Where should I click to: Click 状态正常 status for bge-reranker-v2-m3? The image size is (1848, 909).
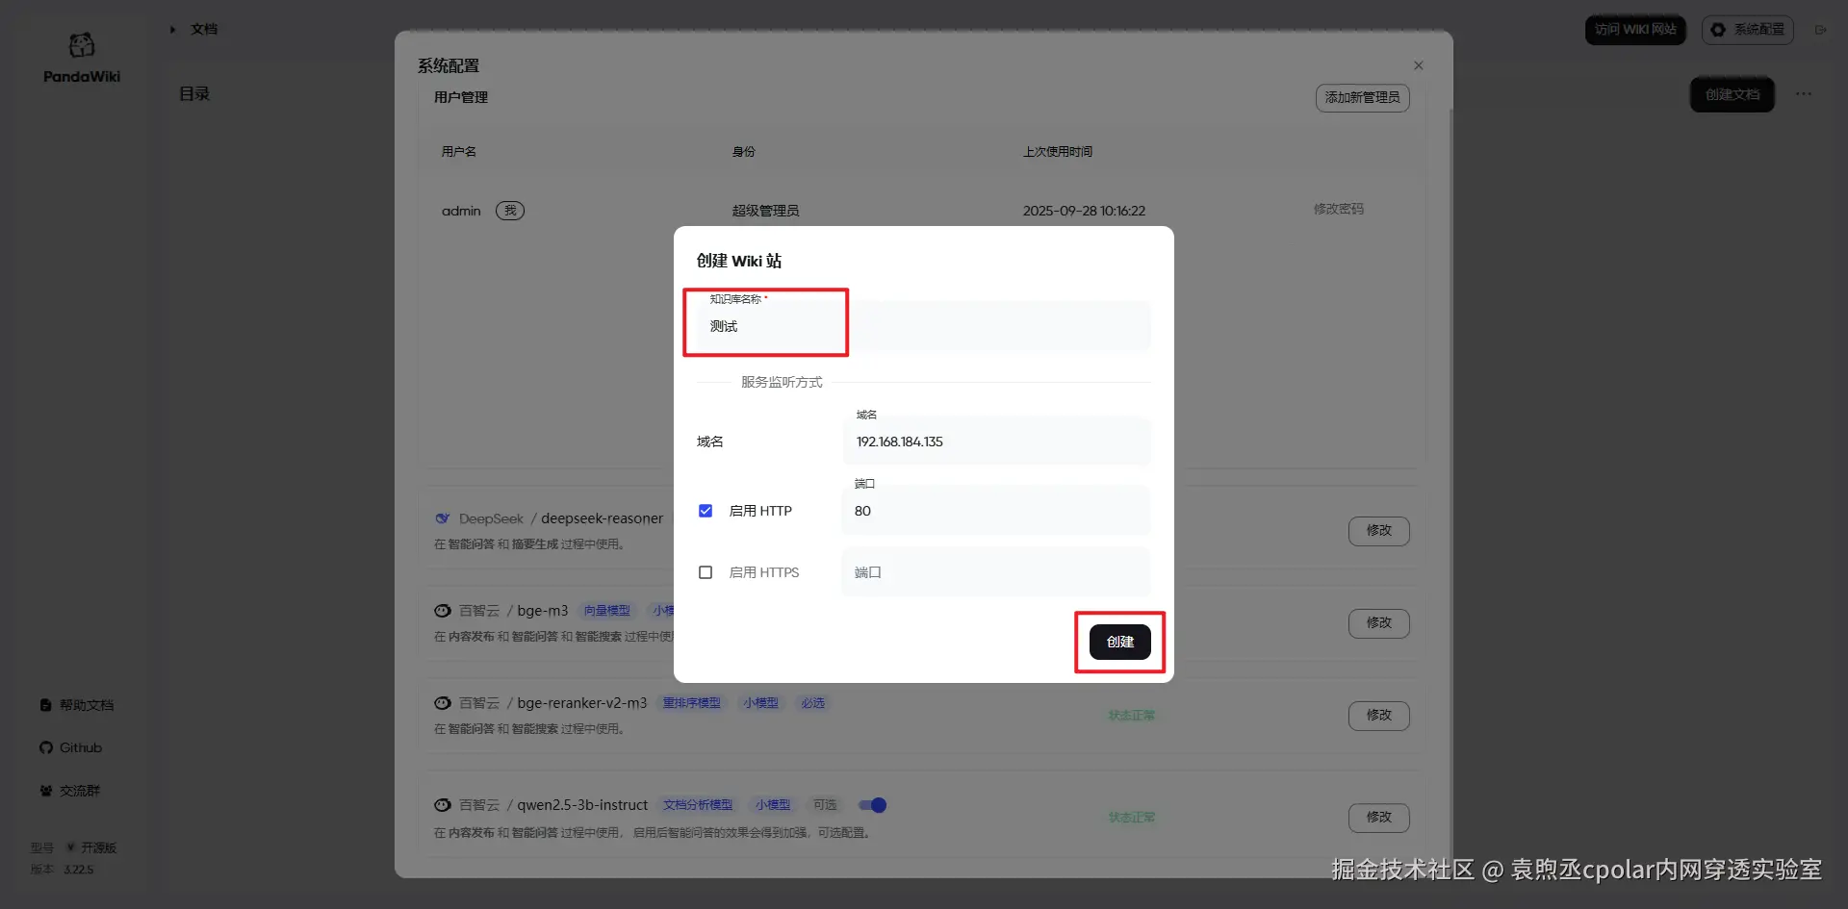click(x=1132, y=716)
